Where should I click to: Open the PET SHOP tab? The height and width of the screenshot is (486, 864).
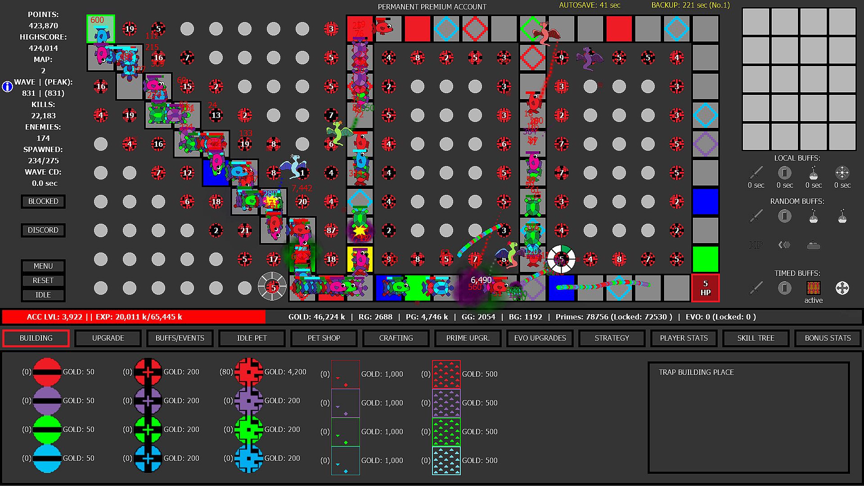click(324, 338)
